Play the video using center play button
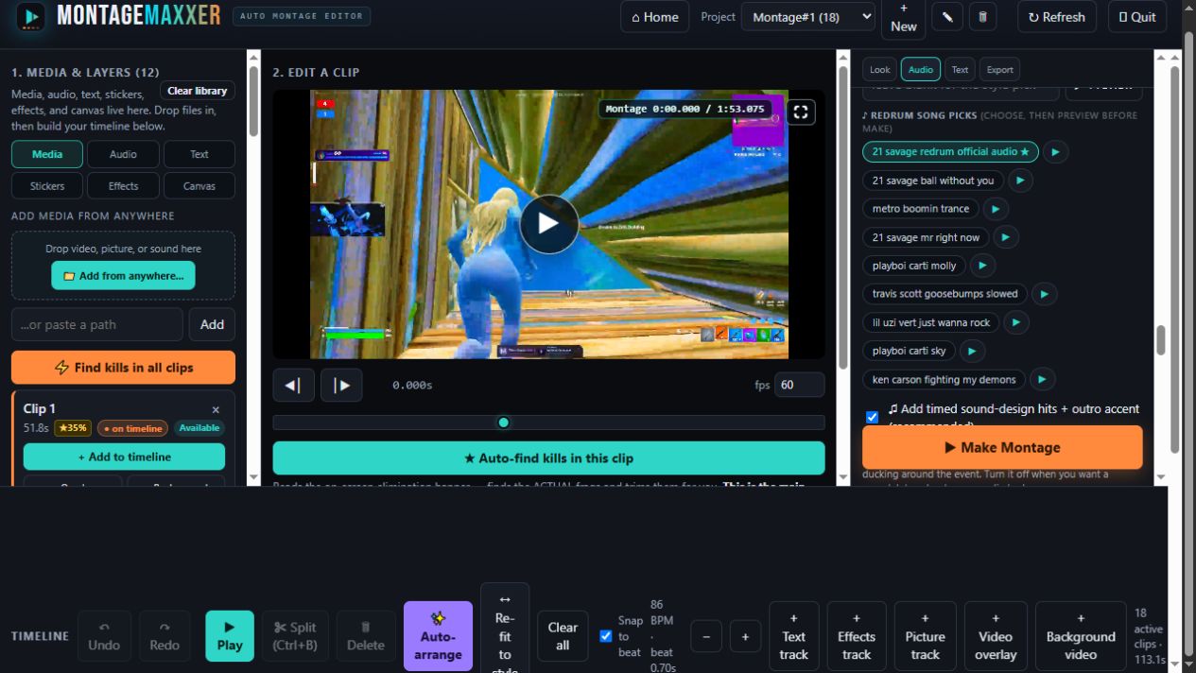Screen dimensions: 1196x673 coord(548,224)
